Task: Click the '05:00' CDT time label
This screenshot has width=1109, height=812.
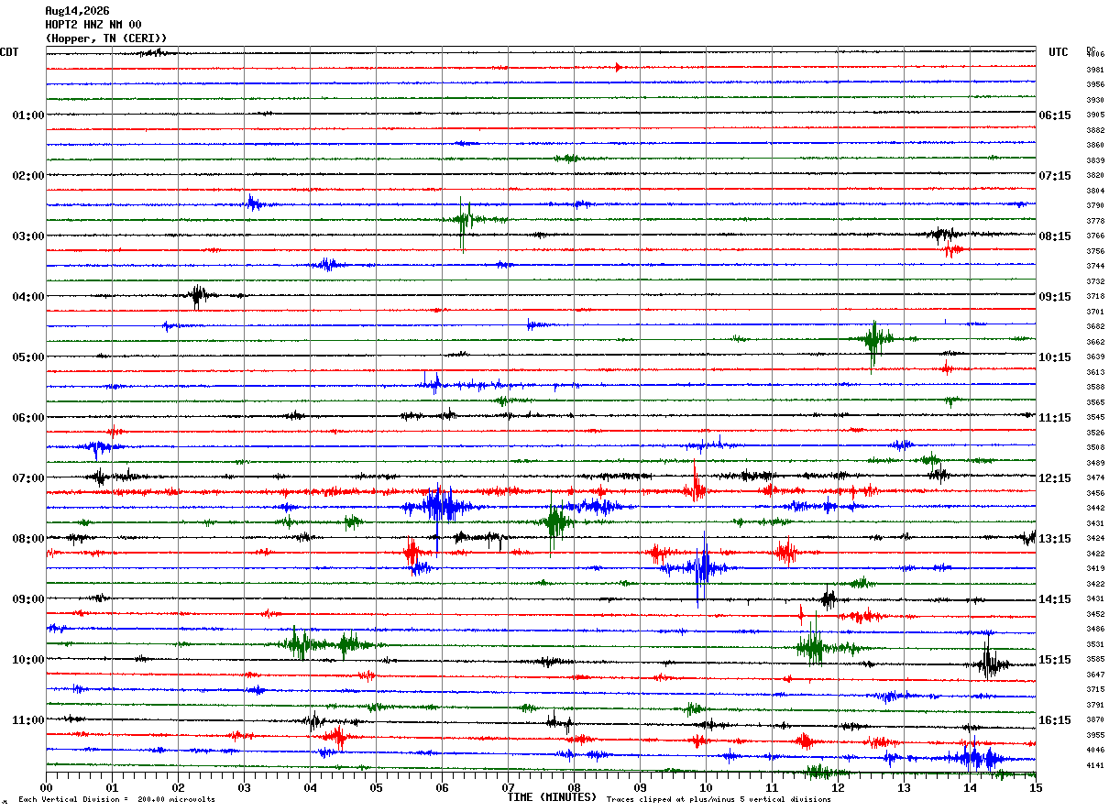Action: coord(28,357)
